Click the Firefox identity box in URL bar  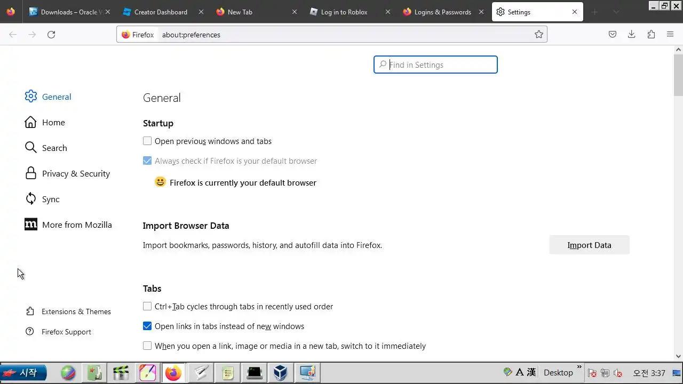point(138,35)
